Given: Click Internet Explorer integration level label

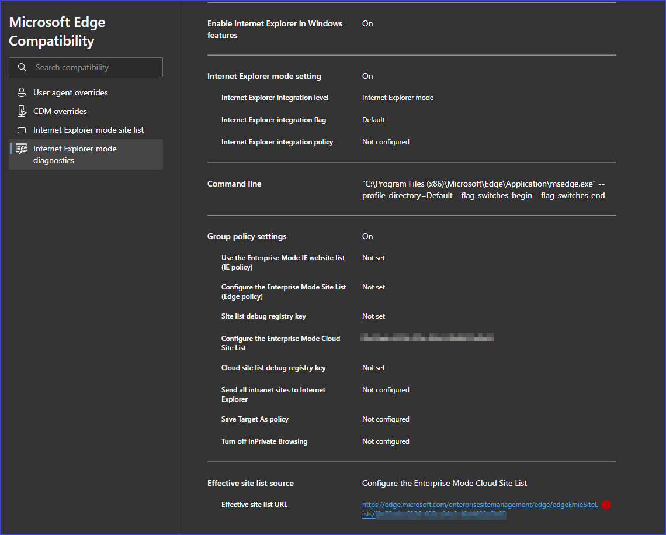Looking at the screenshot, I should [275, 98].
